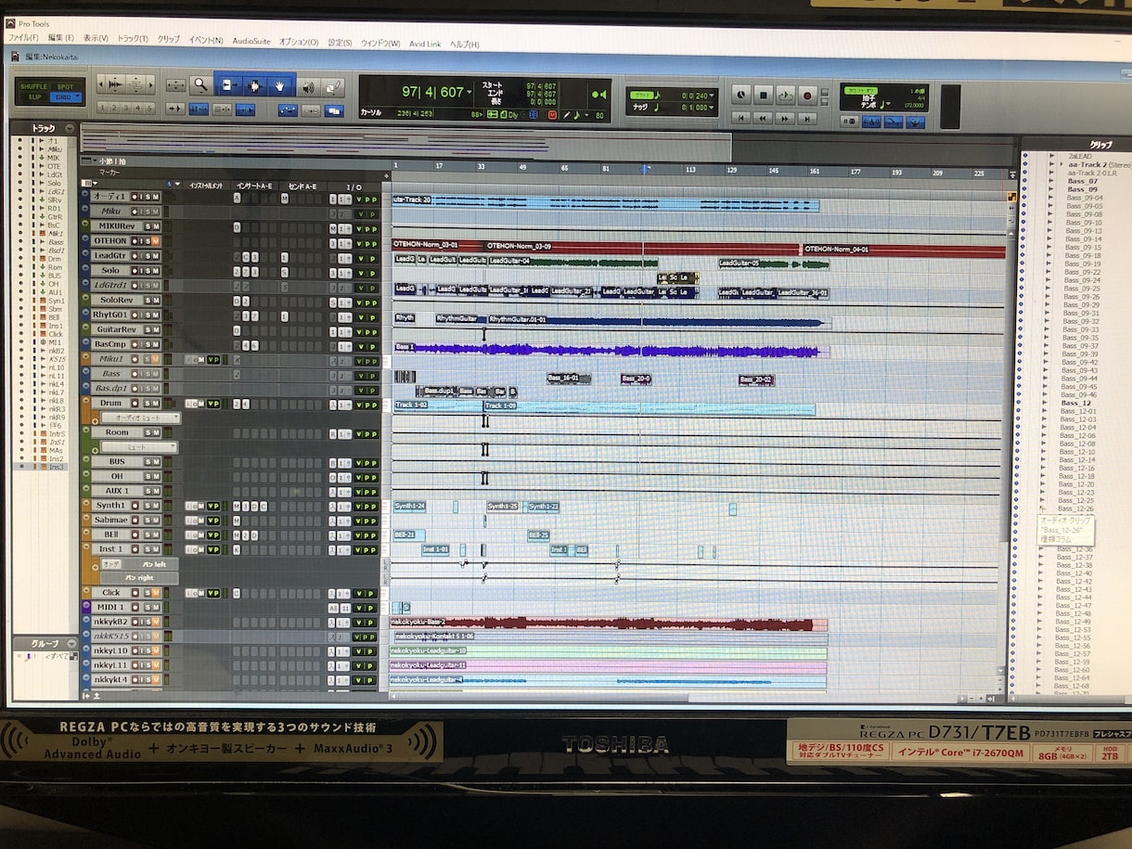Click the Online clock transport button

[x=741, y=95]
